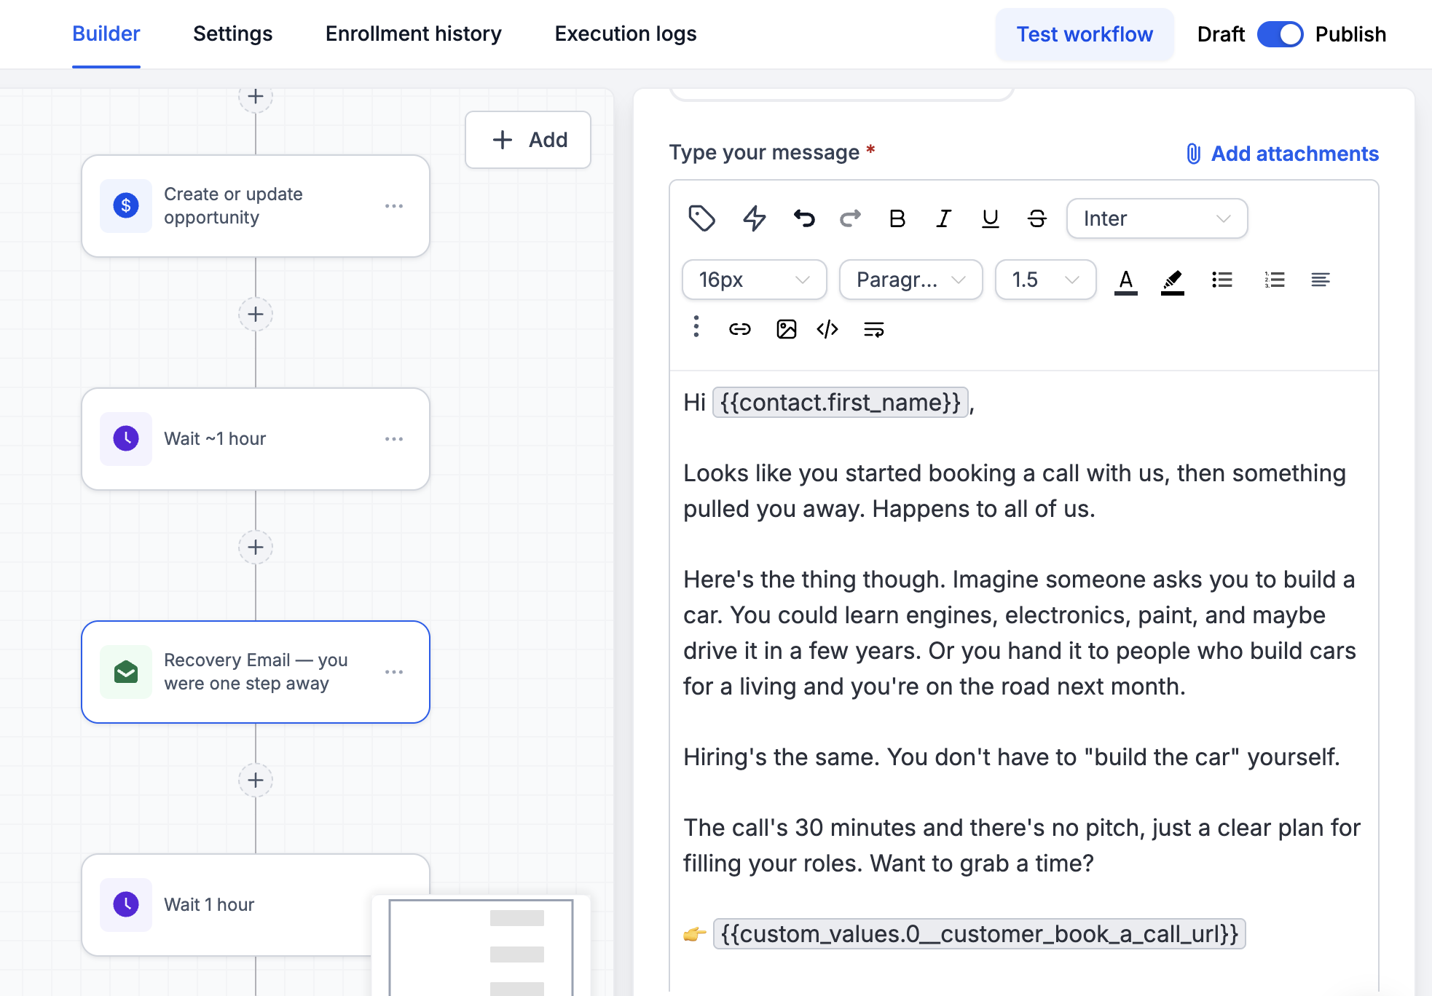Open the Enrollment history tab
The height and width of the screenshot is (996, 1432).
click(413, 34)
